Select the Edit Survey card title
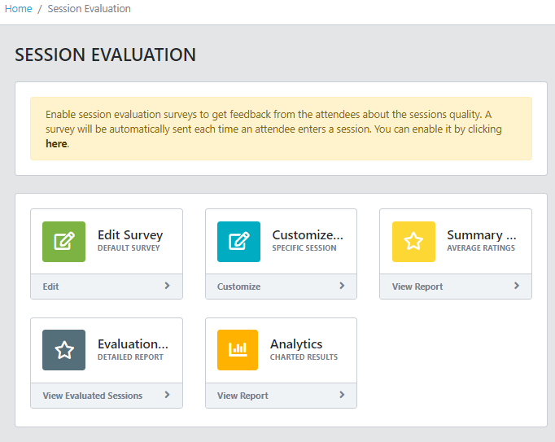Viewport: 555px width, 442px height. click(x=130, y=235)
